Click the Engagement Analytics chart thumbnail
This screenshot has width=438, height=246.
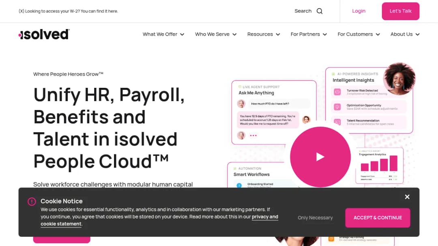pos(379,166)
